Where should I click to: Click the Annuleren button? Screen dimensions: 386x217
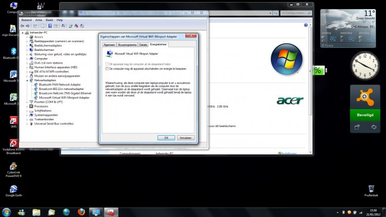tap(185, 138)
